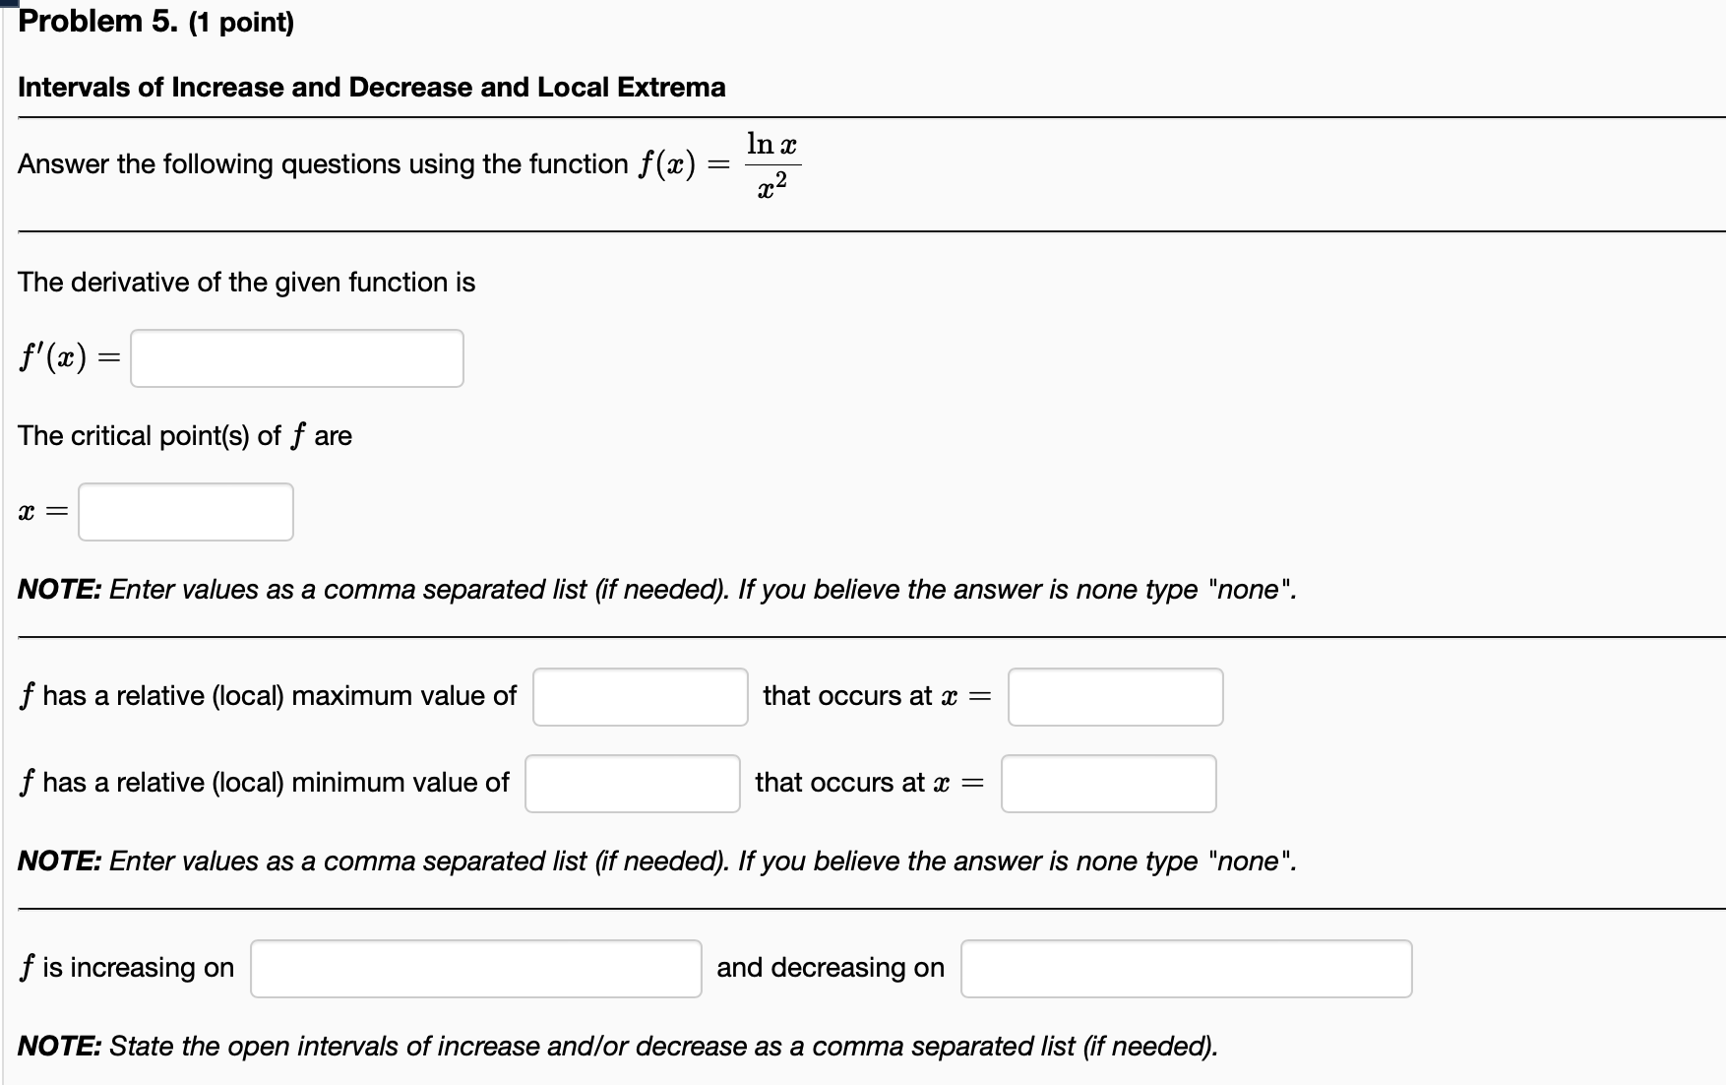
Task: Click the relative minimum value input field
Action: (632, 783)
